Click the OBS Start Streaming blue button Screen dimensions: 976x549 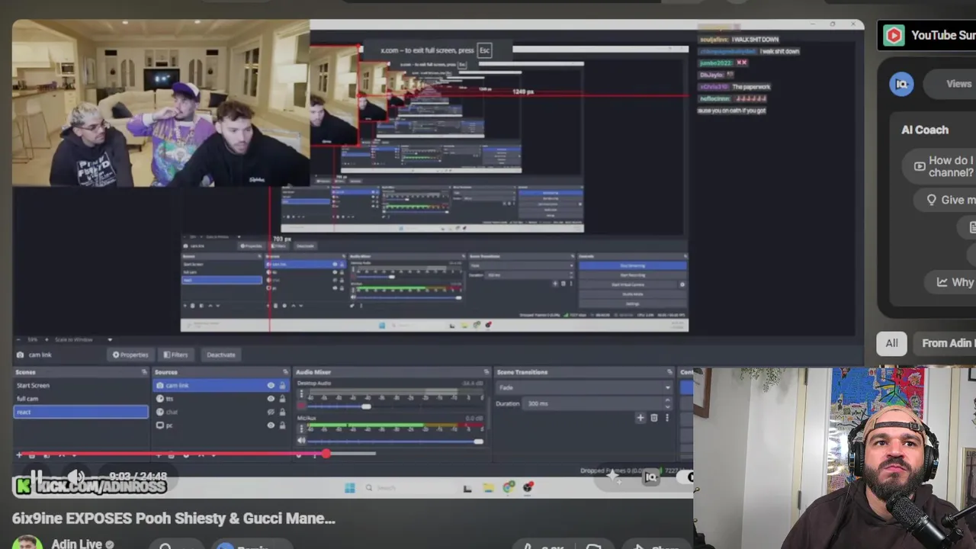686,387
